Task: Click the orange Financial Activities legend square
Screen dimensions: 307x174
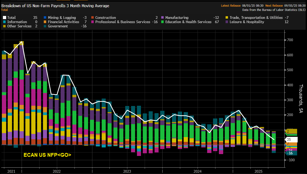Action: tap(45, 22)
